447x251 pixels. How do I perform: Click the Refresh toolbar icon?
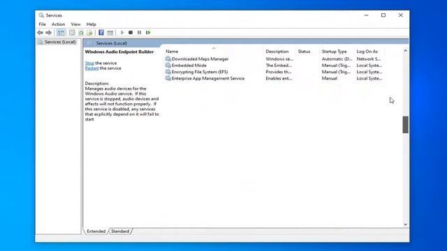pos(81,33)
